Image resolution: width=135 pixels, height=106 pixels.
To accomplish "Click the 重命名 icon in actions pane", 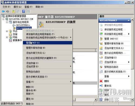I will 101,86.
